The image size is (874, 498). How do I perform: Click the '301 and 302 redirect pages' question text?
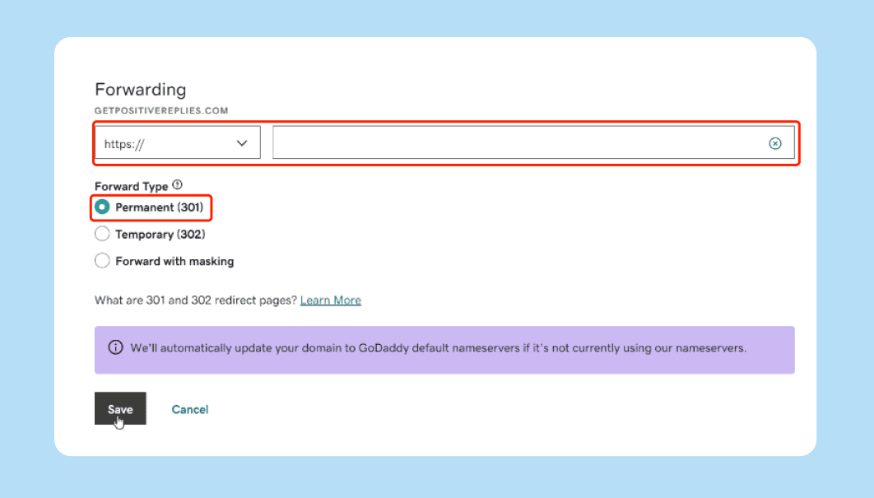pyautogui.click(x=195, y=300)
